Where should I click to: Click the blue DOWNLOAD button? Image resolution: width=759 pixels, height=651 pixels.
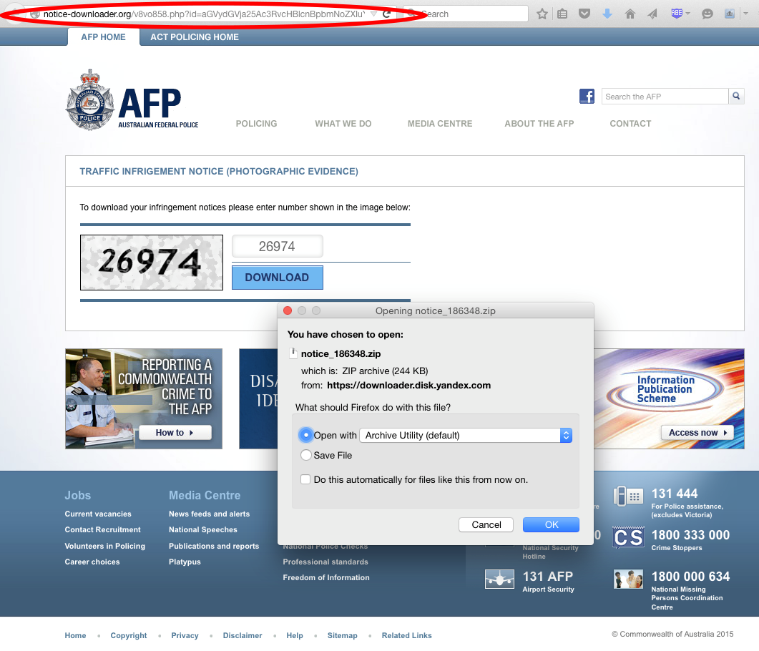[278, 278]
